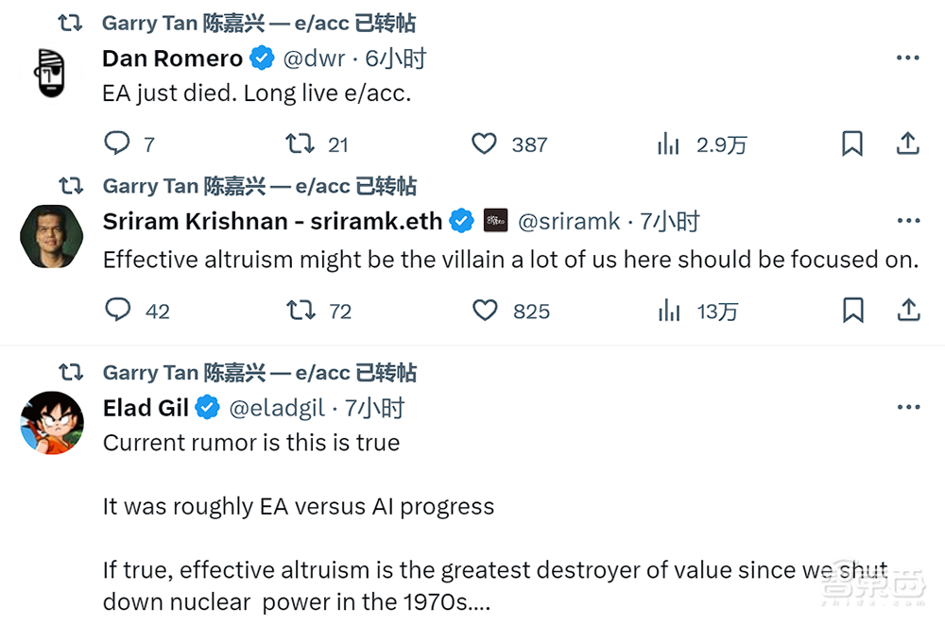945x624 pixels.
Task: Open Dan Romero's profile picture
Action: [51, 73]
